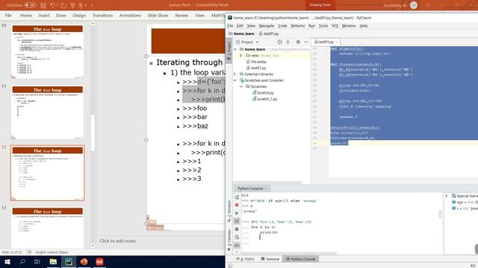Rerun the Python console

[237, 197]
